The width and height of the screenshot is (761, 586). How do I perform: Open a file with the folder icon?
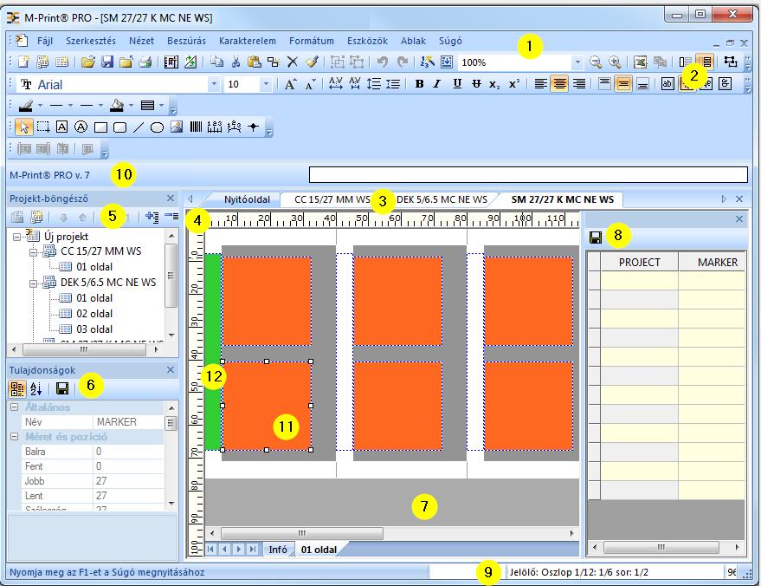point(87,62)
